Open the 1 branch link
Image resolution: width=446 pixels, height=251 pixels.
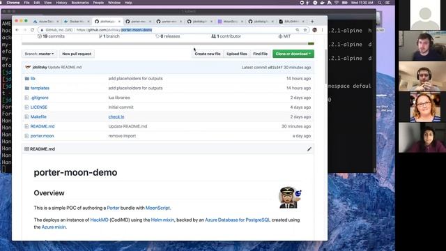point(109,36)
